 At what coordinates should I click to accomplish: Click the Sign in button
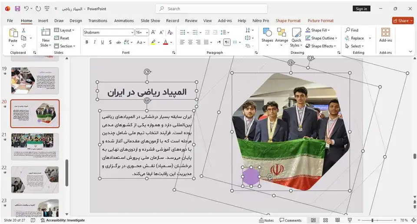(x=361, y=9)
